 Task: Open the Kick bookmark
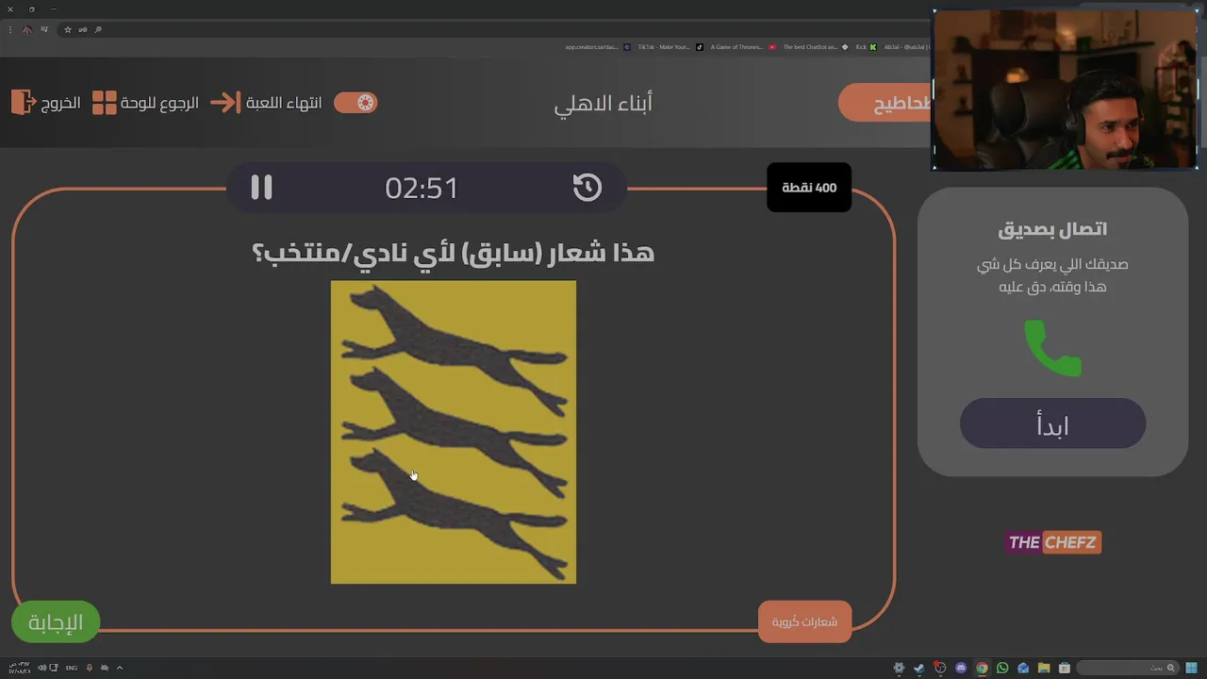point(867,47)
